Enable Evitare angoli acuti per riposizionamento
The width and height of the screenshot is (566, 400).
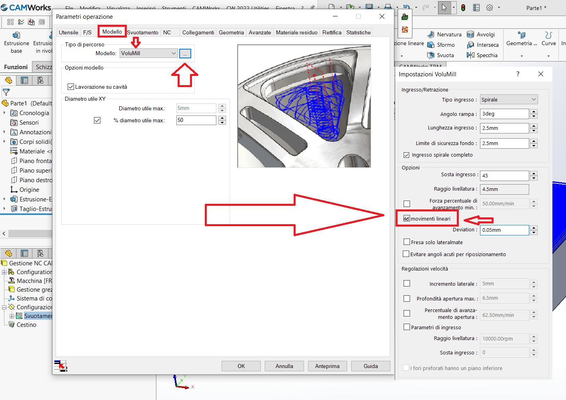pos(406,254)
